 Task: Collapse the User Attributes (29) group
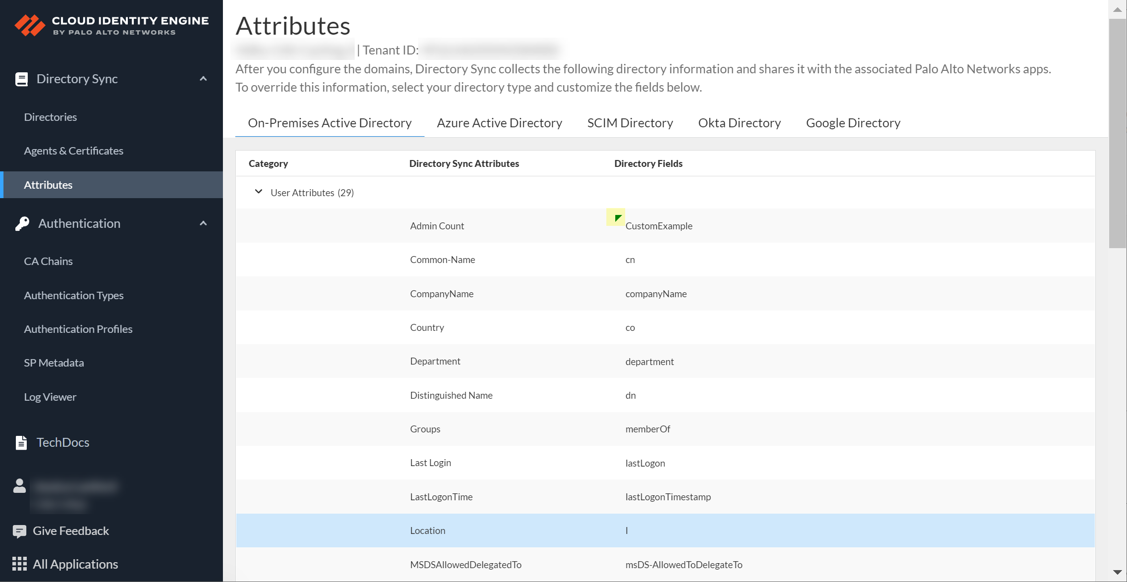[259, 192]
